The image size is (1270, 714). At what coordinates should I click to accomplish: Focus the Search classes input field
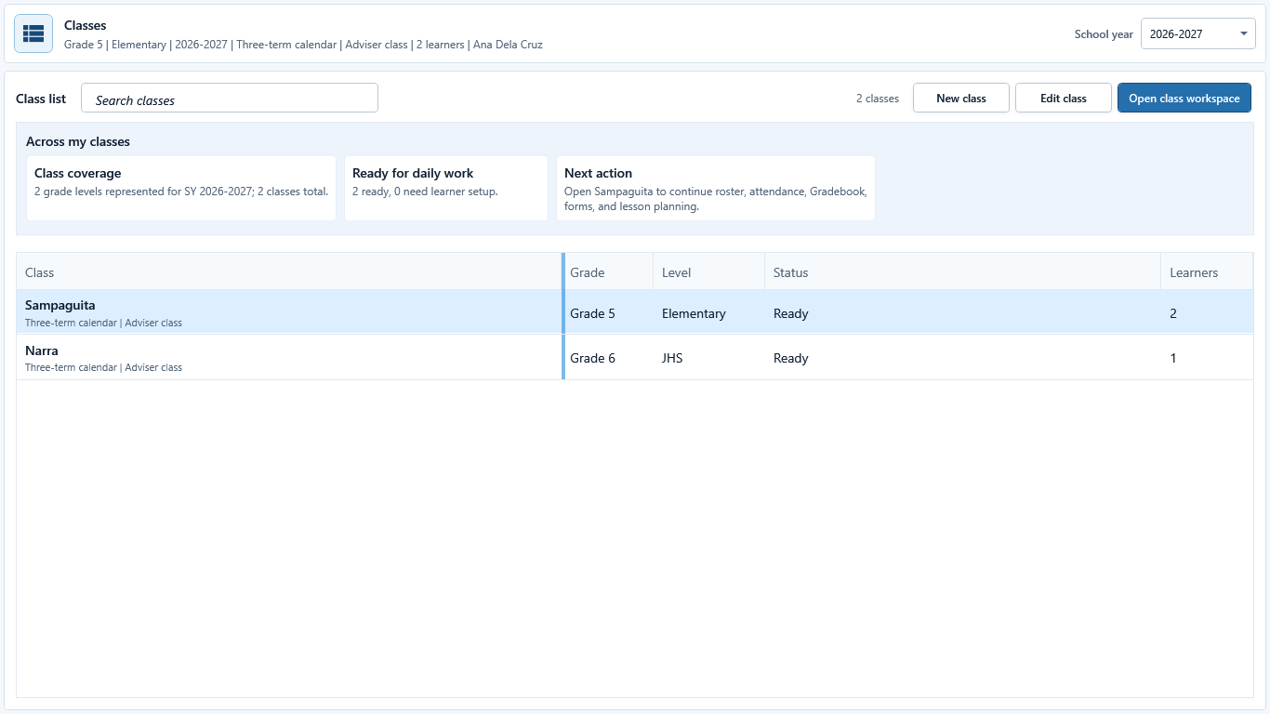click(230, 99)
